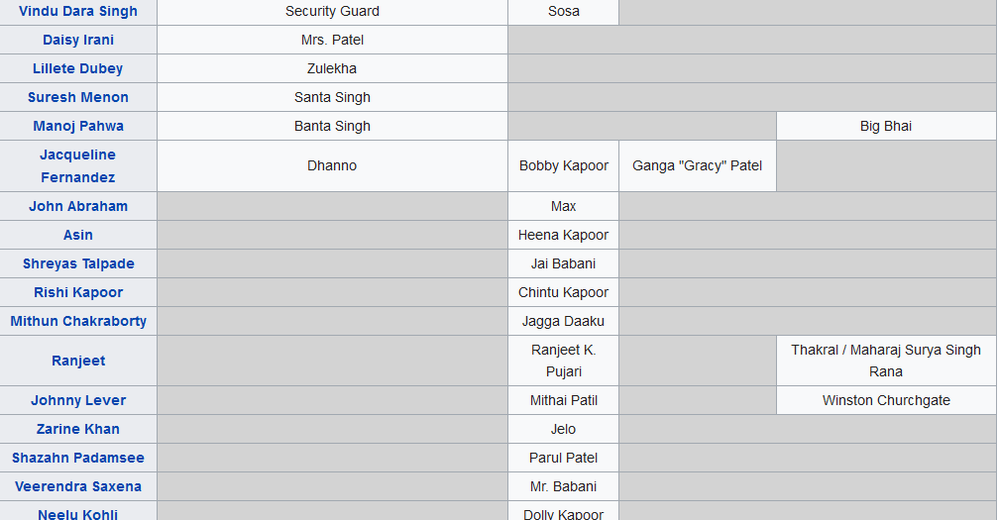Viewport: 999px width, 520px height.
Task: Follow the Shazahn Padamsee link
Action: (x=78, y=458)
